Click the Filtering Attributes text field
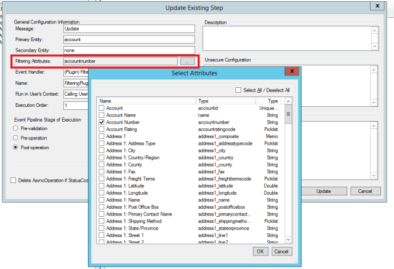Image resolution: width=394 pixels, height=269 pixels. [x=121, y=61]
